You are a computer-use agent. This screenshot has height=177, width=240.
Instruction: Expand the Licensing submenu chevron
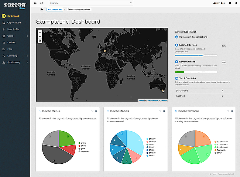(x=27, y=56)
